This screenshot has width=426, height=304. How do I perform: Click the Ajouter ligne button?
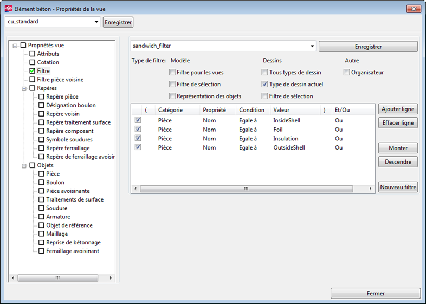[x=398, y=109]
